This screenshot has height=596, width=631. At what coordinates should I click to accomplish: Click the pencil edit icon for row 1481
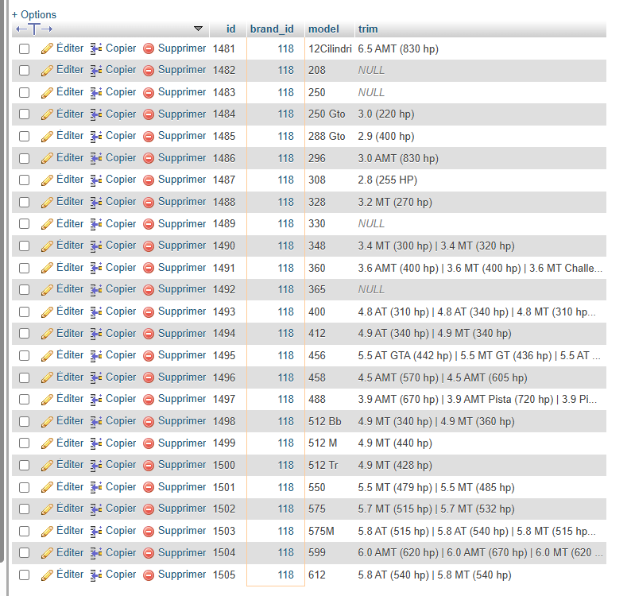tap(47, 48)
